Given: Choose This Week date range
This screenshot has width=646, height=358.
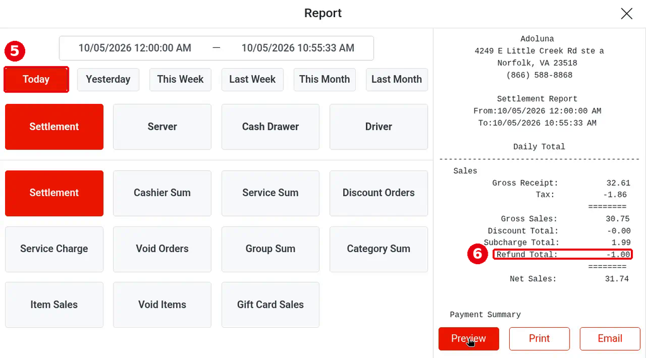Looking at the screenshot, I should (x=180, y=79).
